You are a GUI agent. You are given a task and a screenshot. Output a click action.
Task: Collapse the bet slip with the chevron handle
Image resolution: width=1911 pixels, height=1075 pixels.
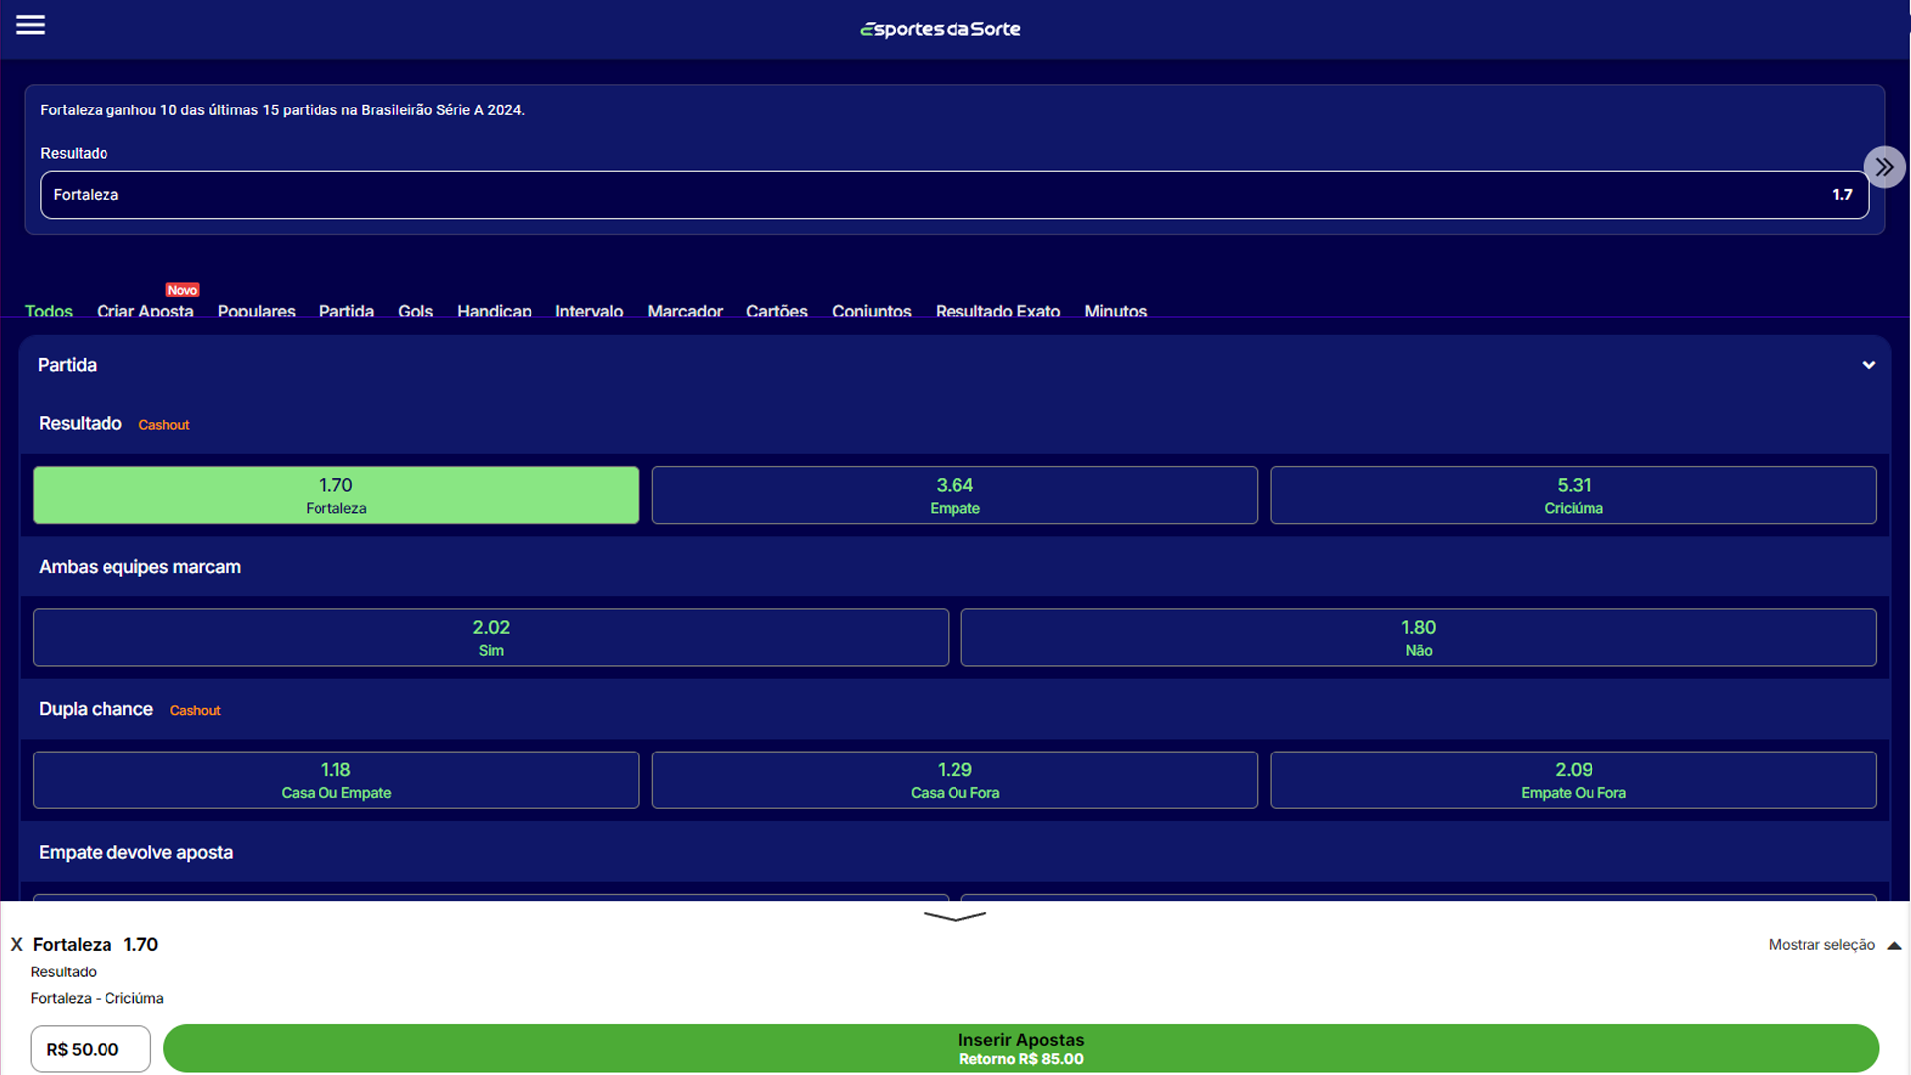coord(955,916)
